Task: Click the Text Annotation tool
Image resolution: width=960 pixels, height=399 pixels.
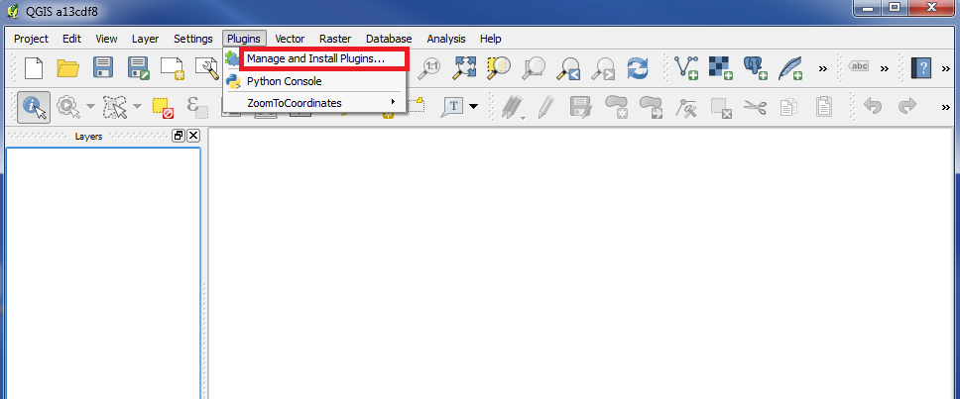Action: [453, 106]
